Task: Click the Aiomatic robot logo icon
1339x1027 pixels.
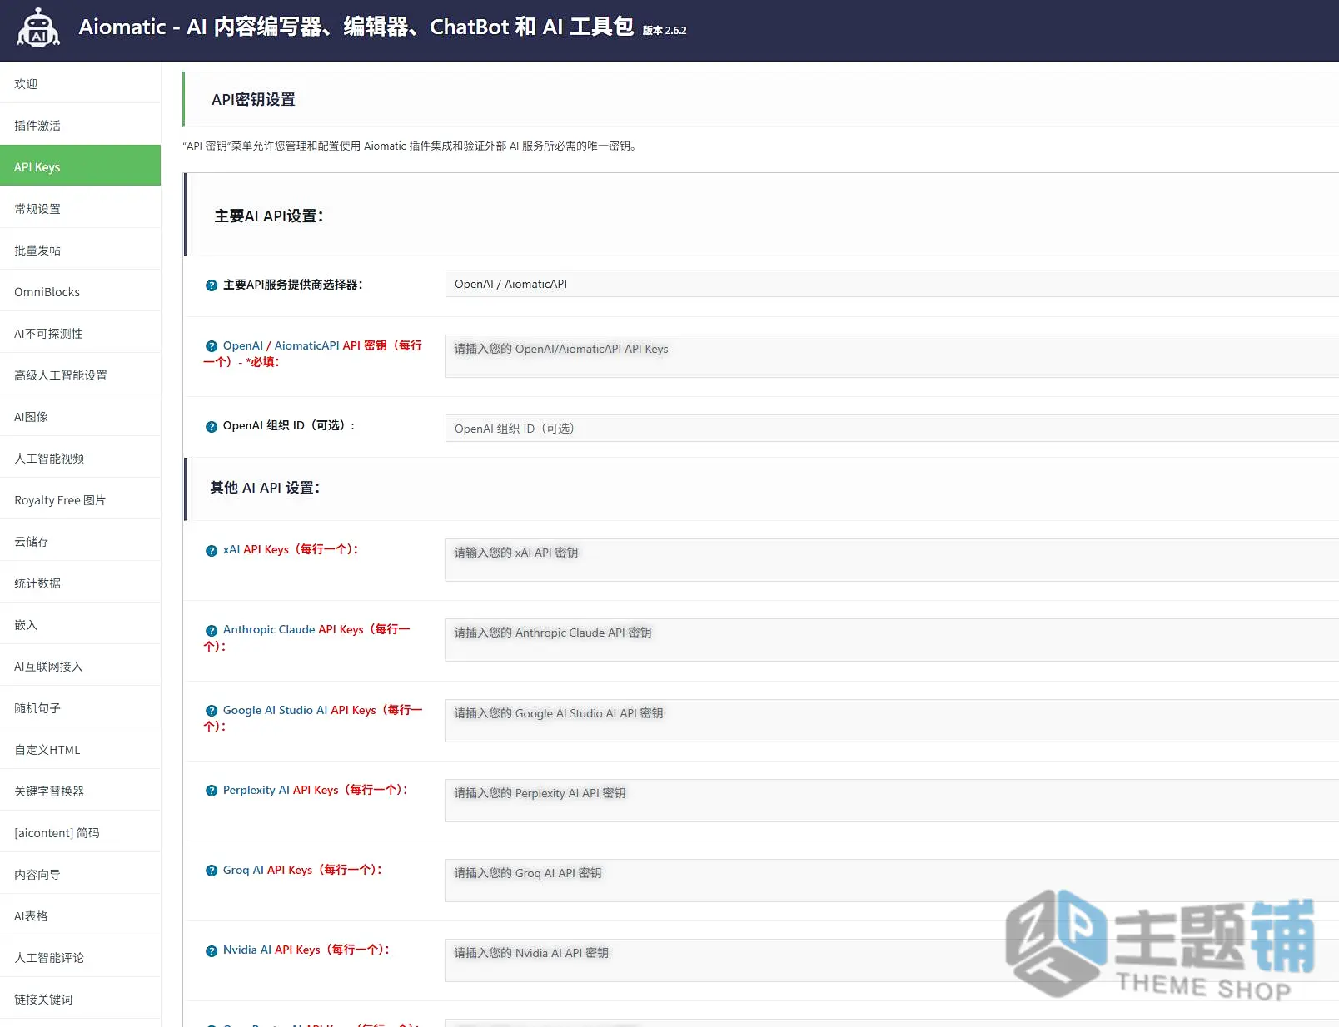Action: click(38, 28)
